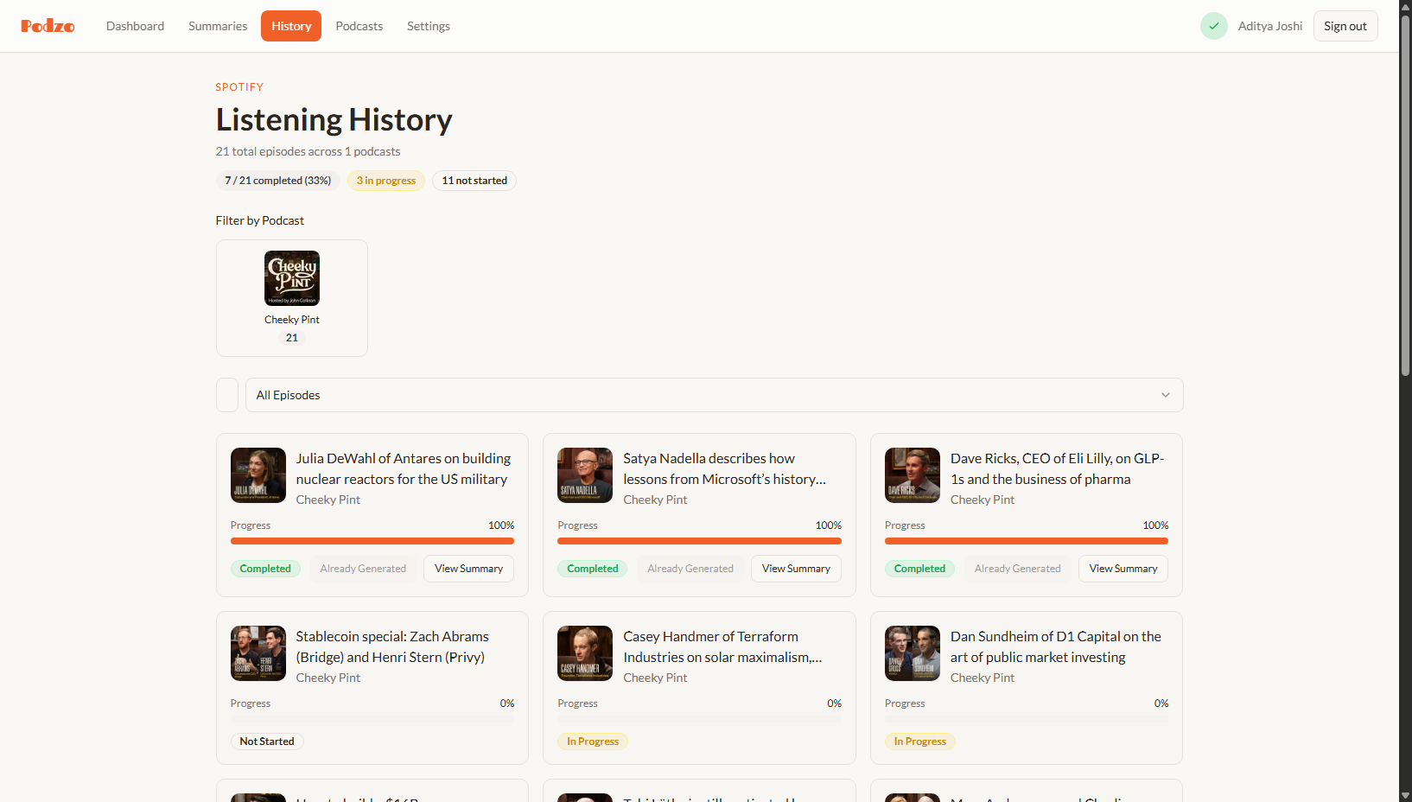Screen dimensions: 1412x802
Task: Click the Dan Sundheim episode thumbnail
Action: coord(912,652)
